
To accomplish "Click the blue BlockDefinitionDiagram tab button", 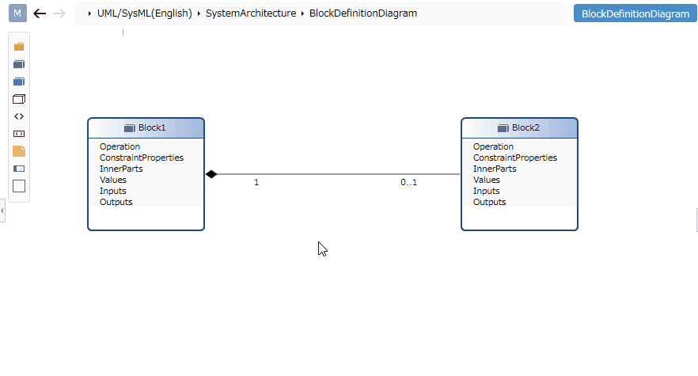I will [635, 13].
